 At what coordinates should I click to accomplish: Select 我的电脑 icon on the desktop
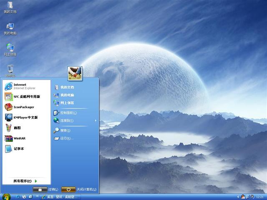[10, 28]
